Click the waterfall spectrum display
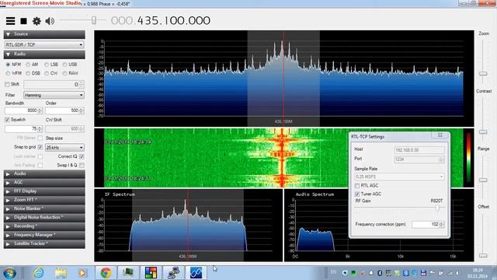Viewport: 497px width, 280px height. pos(284,158)
